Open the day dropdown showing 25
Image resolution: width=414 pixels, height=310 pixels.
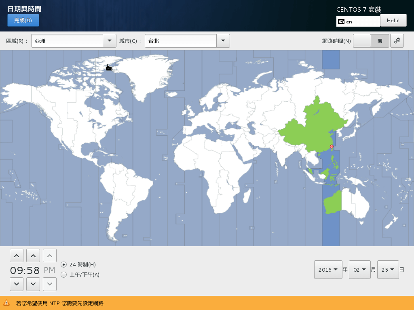tap(388, 270)
